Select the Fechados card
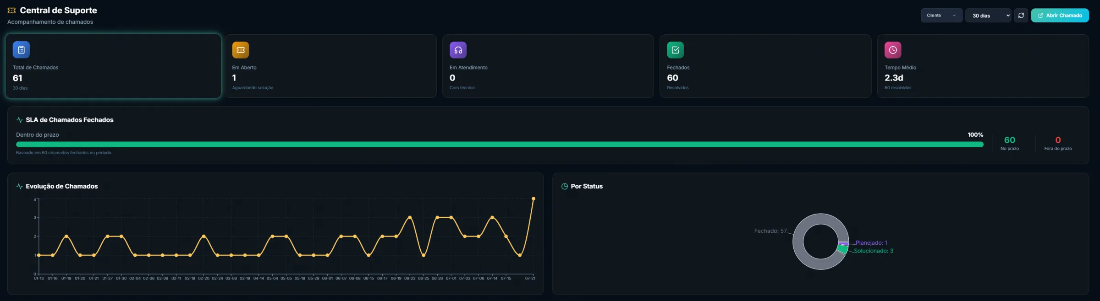The image size is (1100, 301). [765, 66]
